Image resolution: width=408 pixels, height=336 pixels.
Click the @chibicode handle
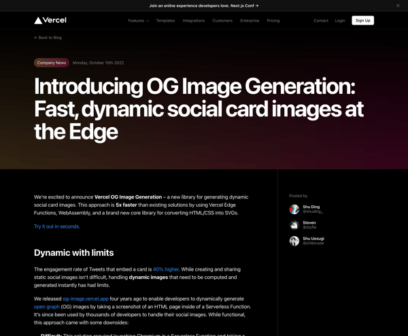click(x=313, y=243)
